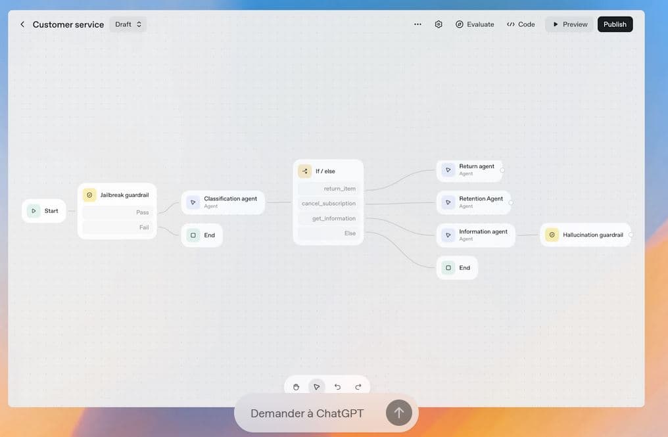This screenshot has width=668, height=437.
Task: Click the back arrow next to Customer service
Action: point(22,24)
